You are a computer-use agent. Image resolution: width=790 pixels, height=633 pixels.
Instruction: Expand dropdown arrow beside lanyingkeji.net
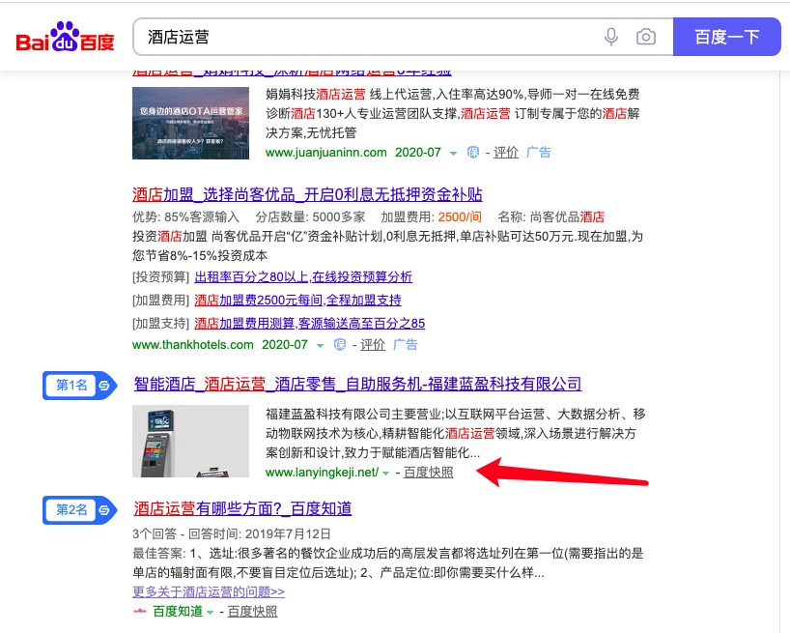pyautogui.click(x=386, y=474)
